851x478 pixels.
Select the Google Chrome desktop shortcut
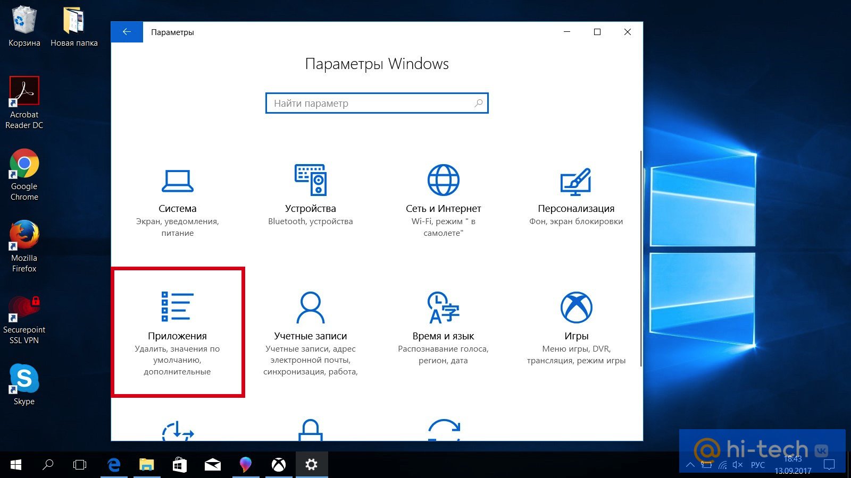coord(24,175)
